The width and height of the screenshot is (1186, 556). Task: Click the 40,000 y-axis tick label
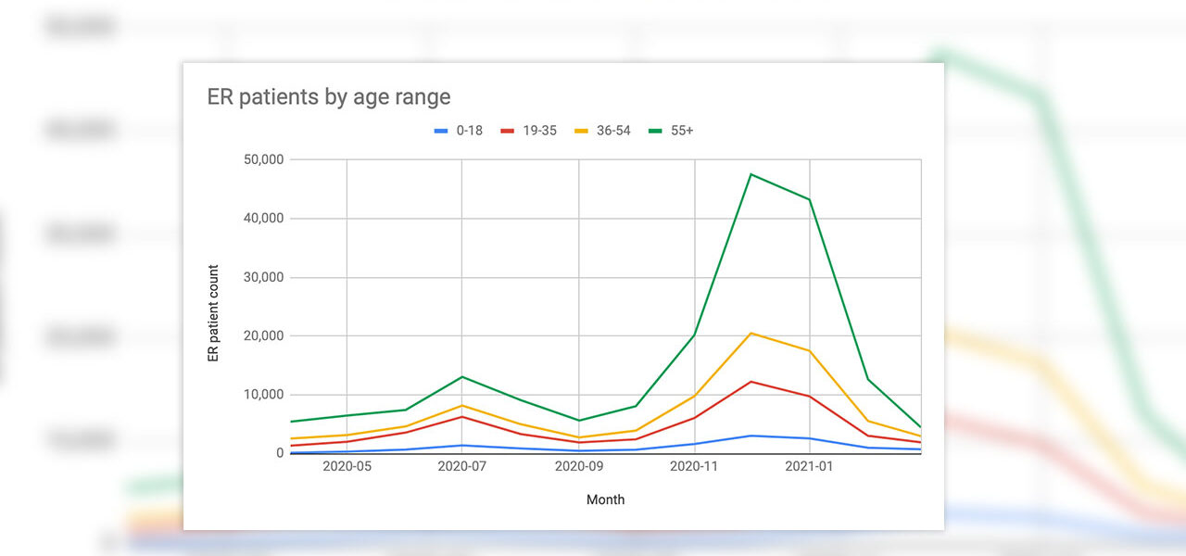coord(260,219)
